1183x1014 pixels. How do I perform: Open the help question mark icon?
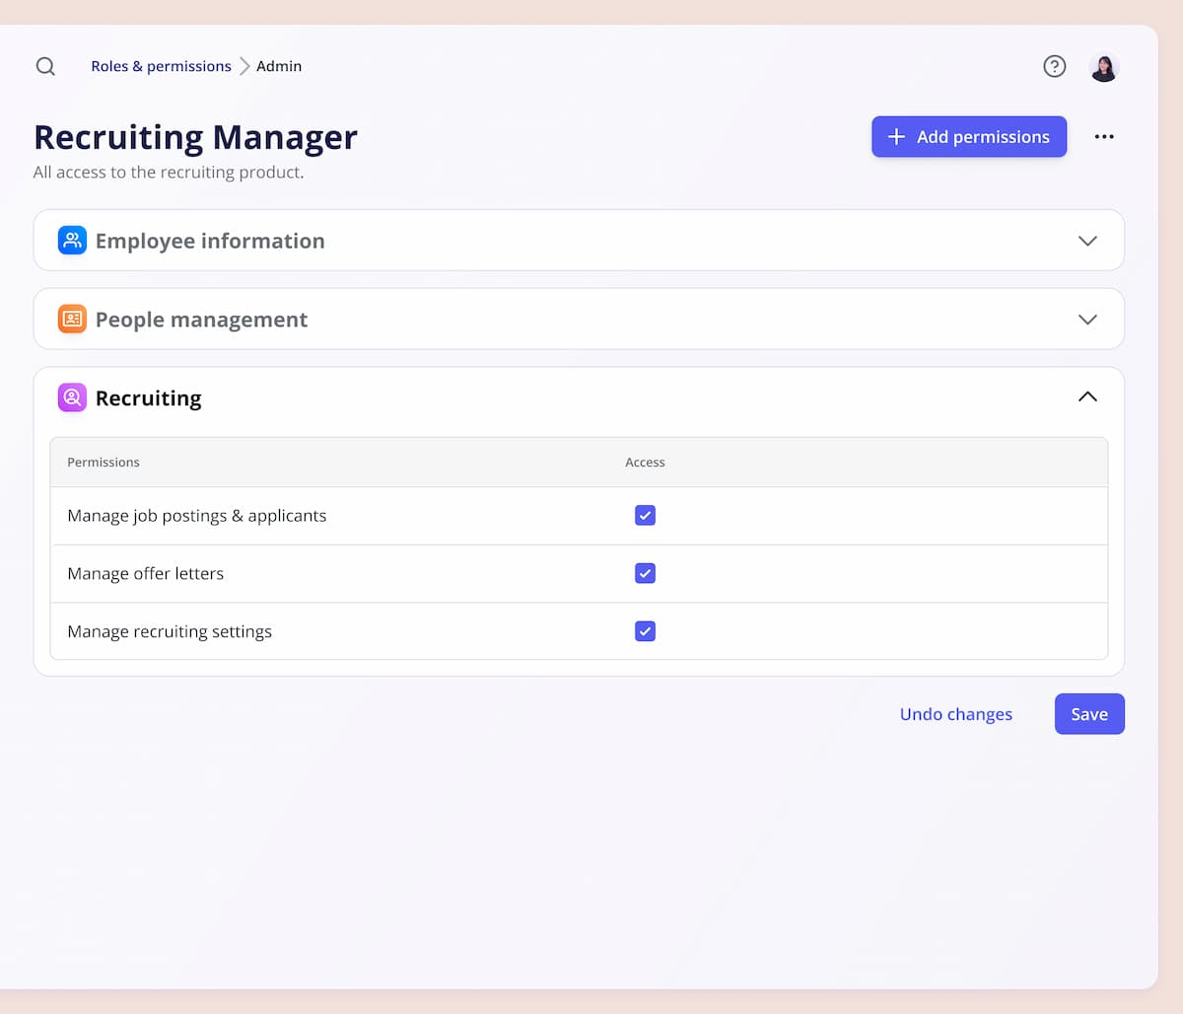coord(1054,66)
